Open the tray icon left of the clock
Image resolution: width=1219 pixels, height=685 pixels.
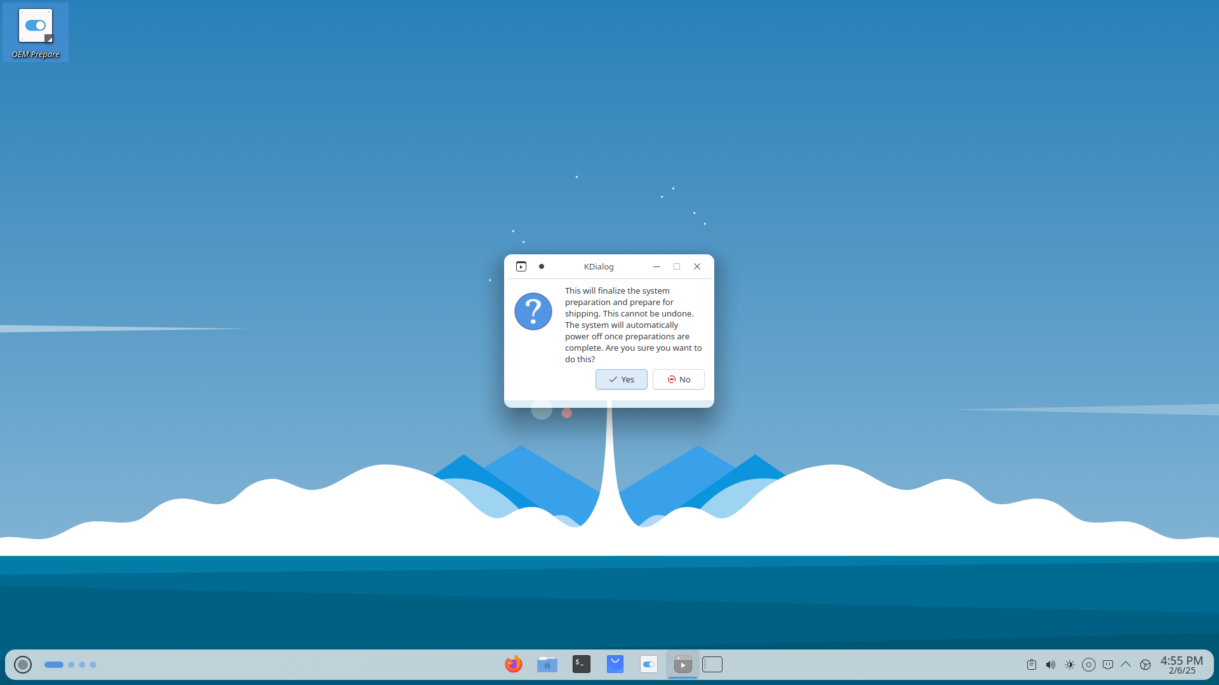(1145, 665)
